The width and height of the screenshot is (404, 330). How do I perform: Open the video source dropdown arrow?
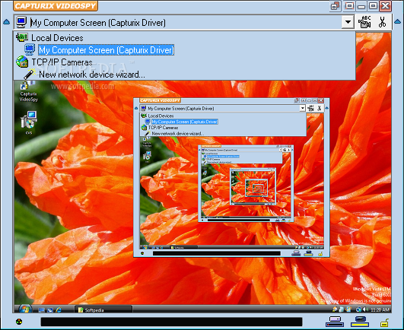click(348, 22)
